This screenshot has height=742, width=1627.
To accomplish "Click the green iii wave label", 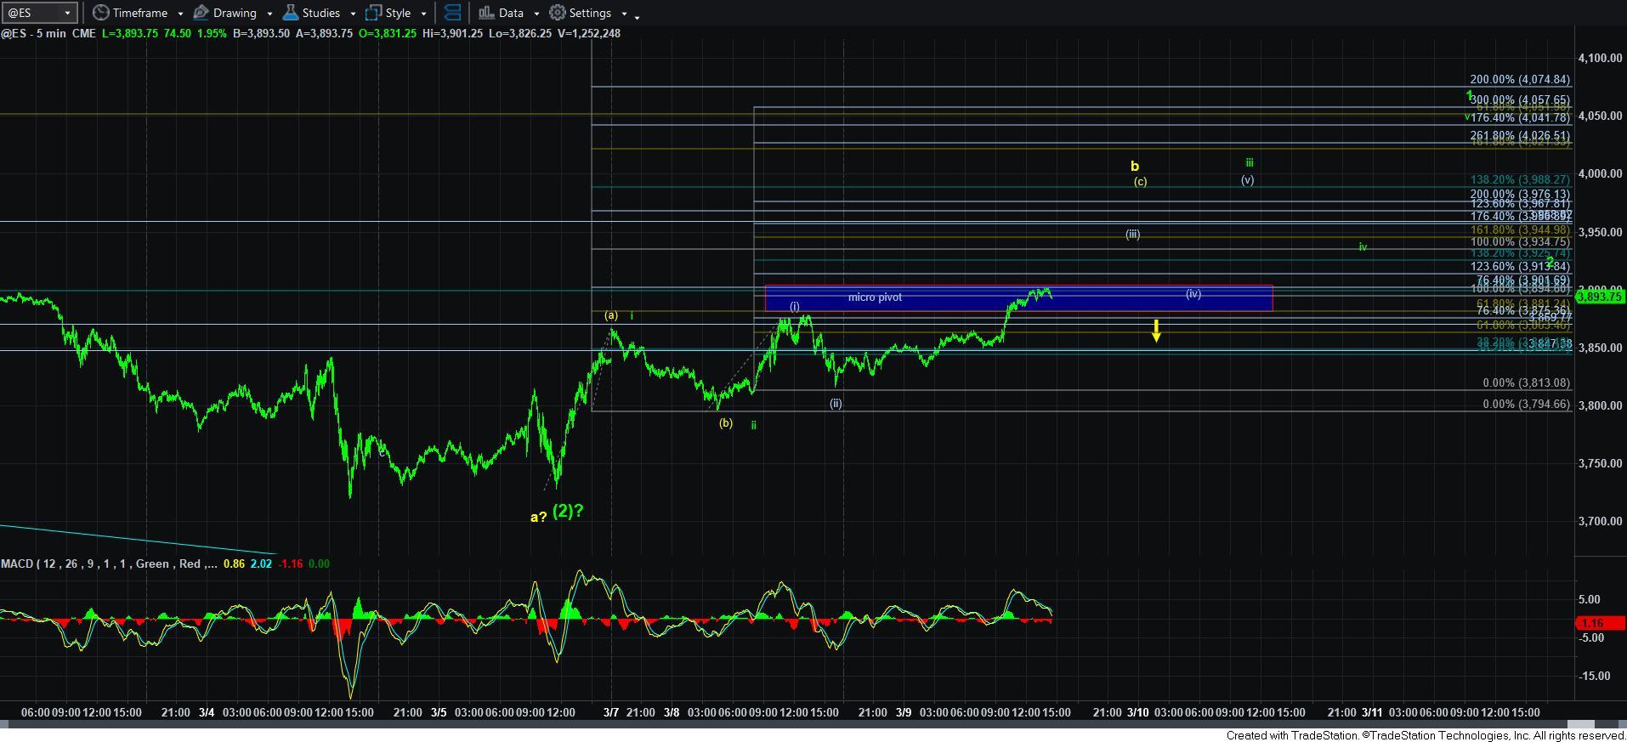I will click(1250, 162).
